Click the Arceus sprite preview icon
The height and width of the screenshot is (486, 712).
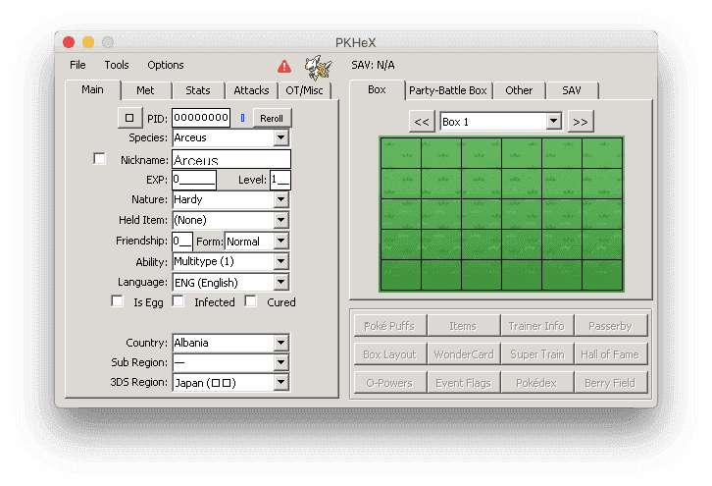click(x=318, y=68)
